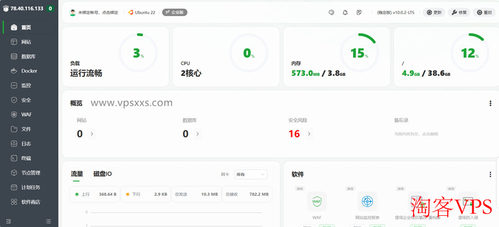Open the 首页 home sidebar item

(x=29, y=27)
